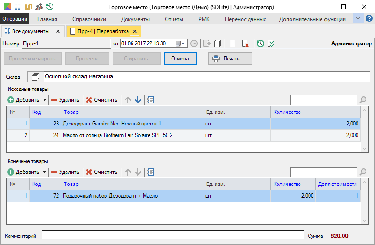The height and width of the screenshot is (245, 375).
Task: Click the Провести button
Action: (x=87, y=59)
